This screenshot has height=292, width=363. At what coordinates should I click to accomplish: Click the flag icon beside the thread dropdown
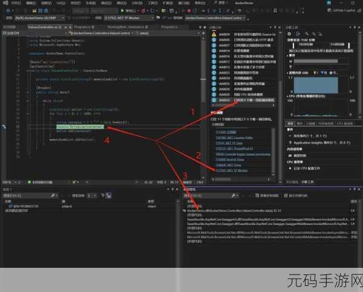pyautogui.click(x=158, y=18)
